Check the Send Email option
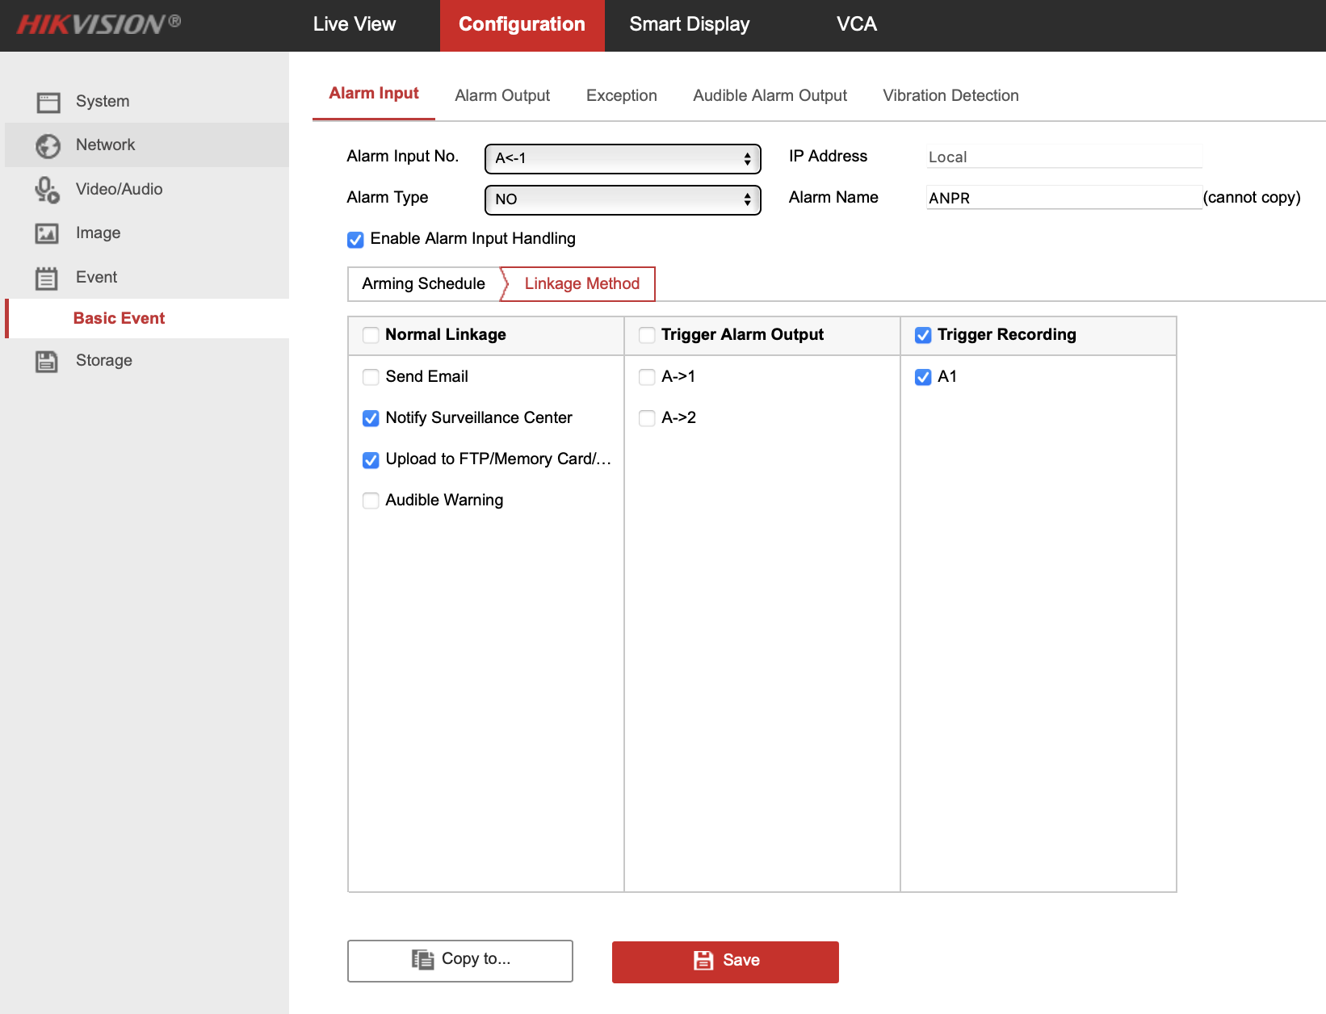 click(371, 377)
